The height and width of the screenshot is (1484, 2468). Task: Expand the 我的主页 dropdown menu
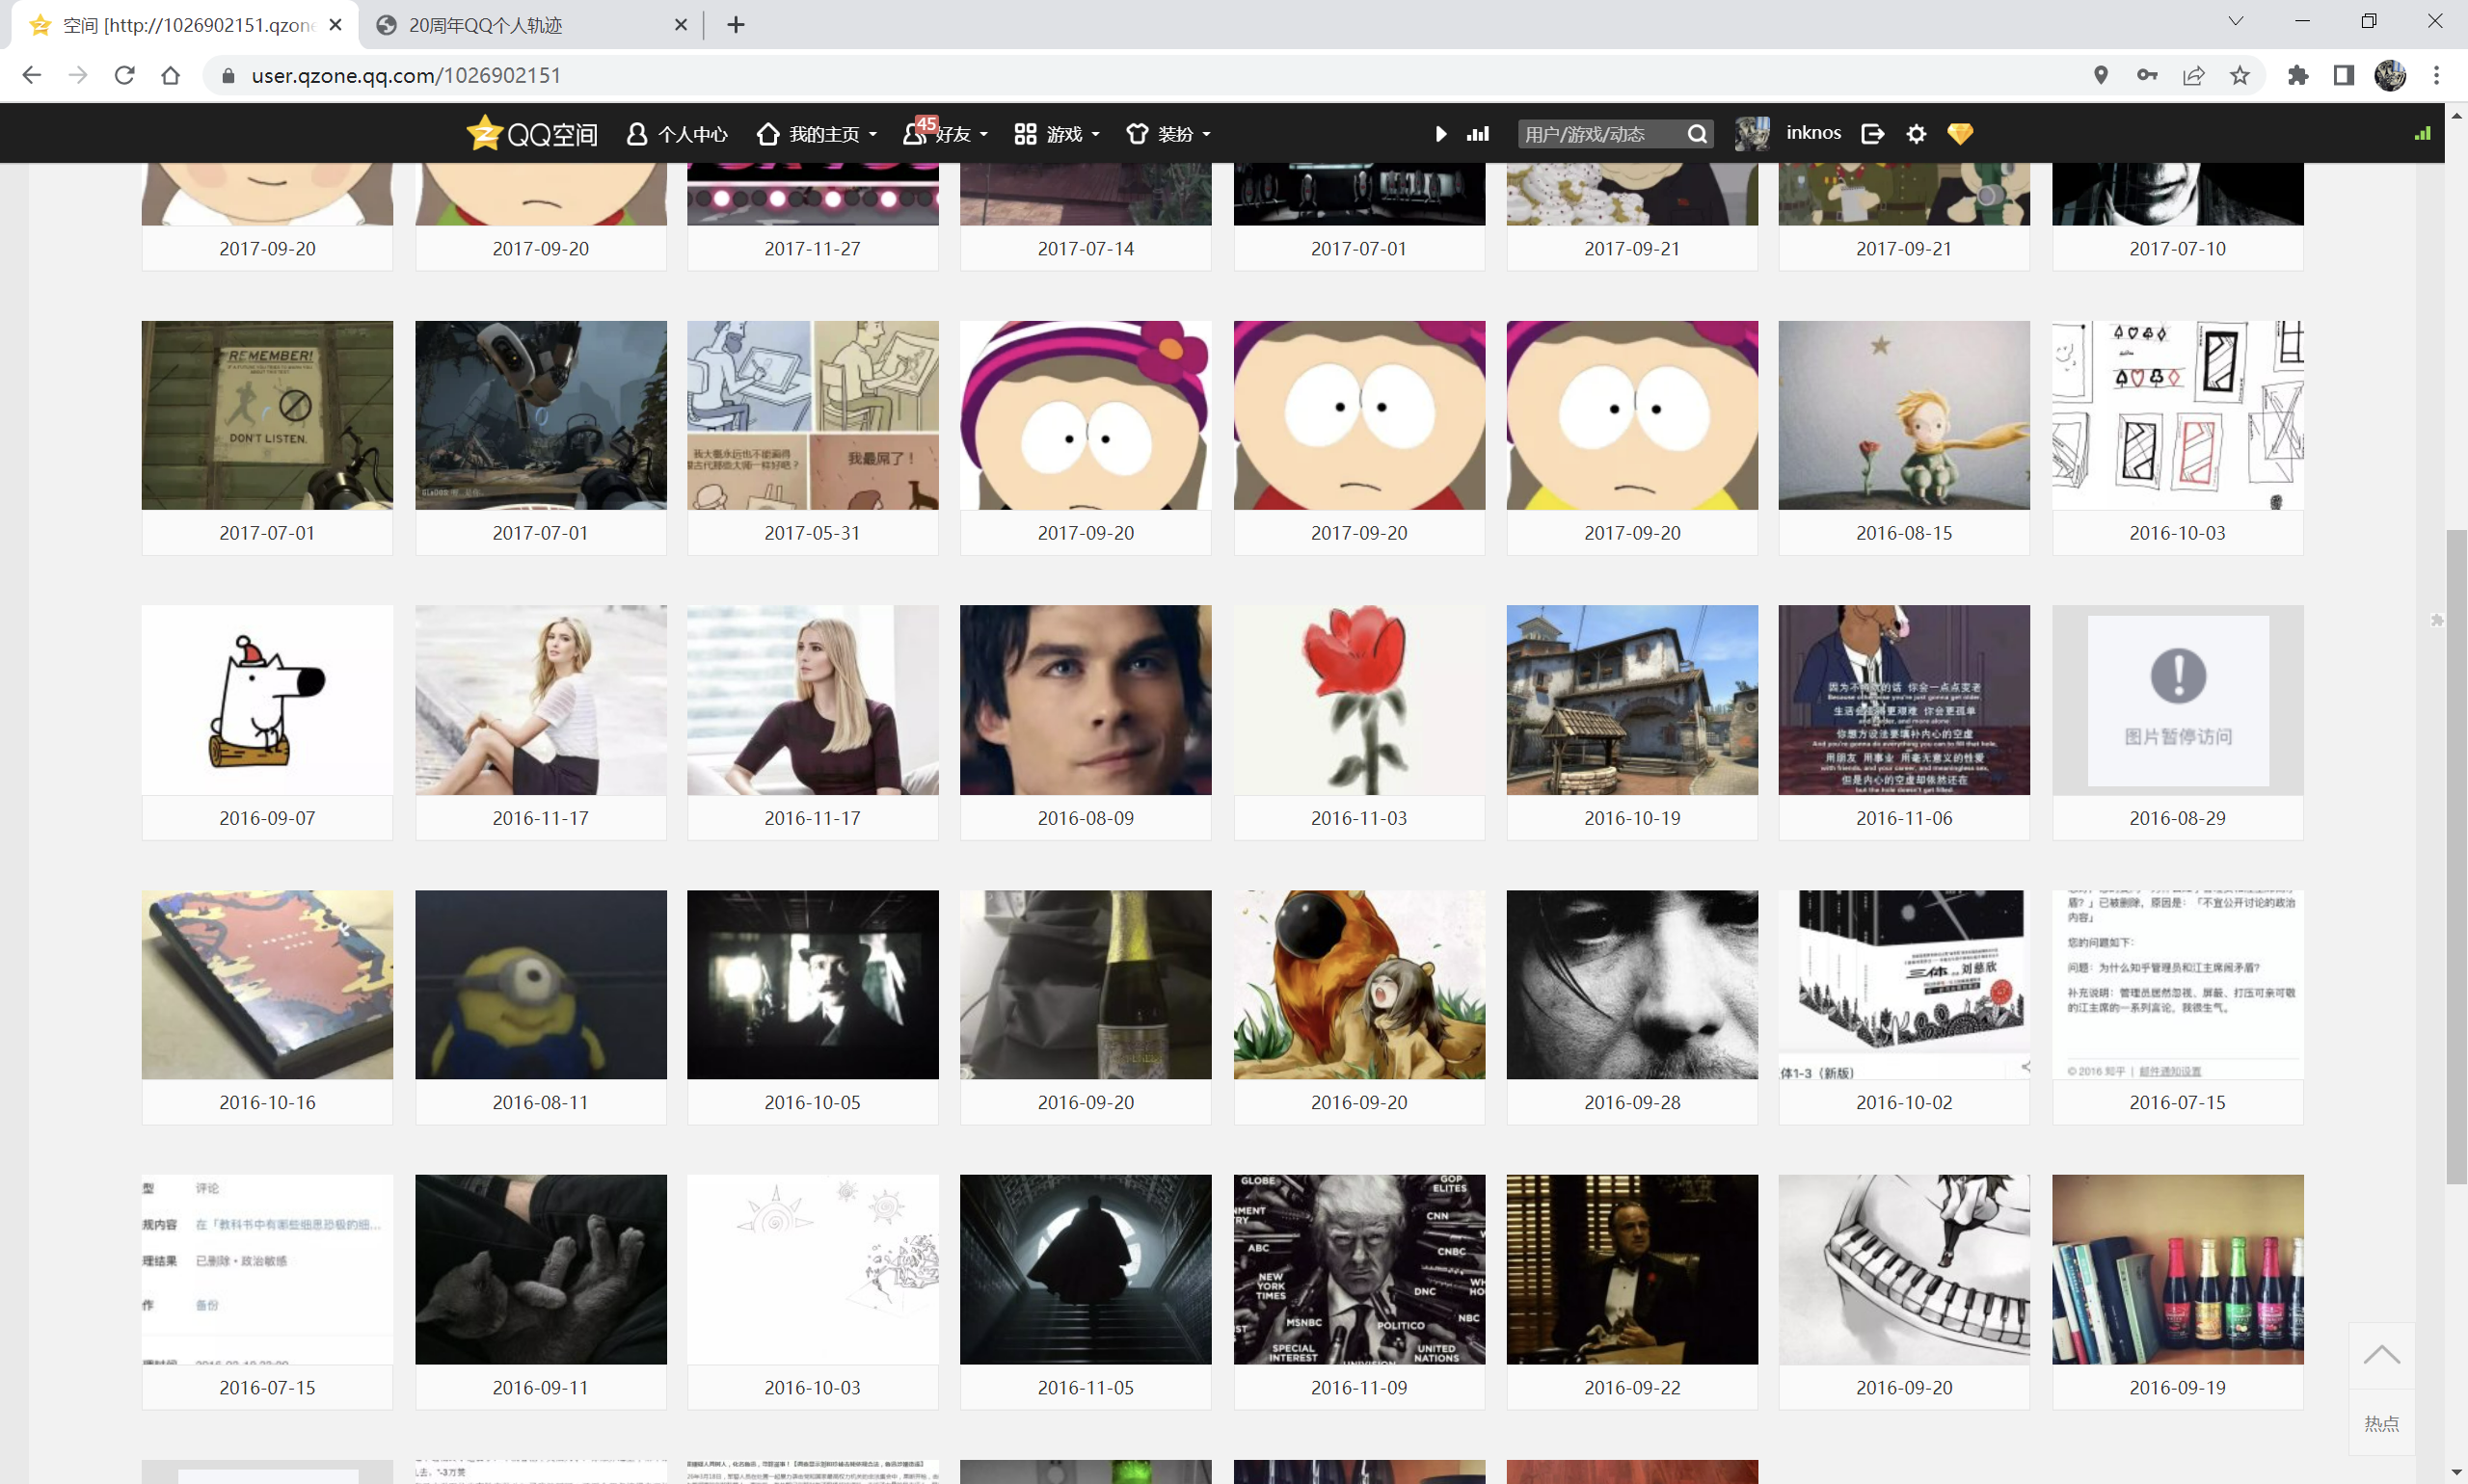click(818, 134)
